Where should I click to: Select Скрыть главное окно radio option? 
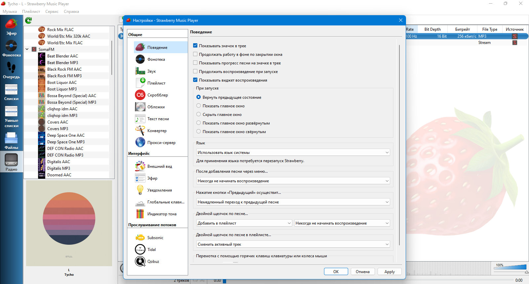point(198,114)
